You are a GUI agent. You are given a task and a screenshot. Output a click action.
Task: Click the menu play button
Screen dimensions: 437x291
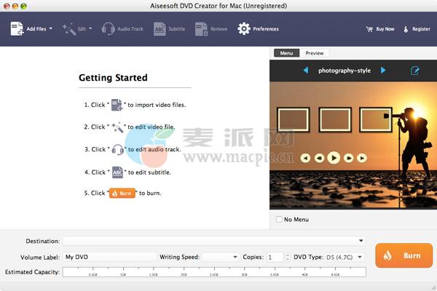[334, 158]
